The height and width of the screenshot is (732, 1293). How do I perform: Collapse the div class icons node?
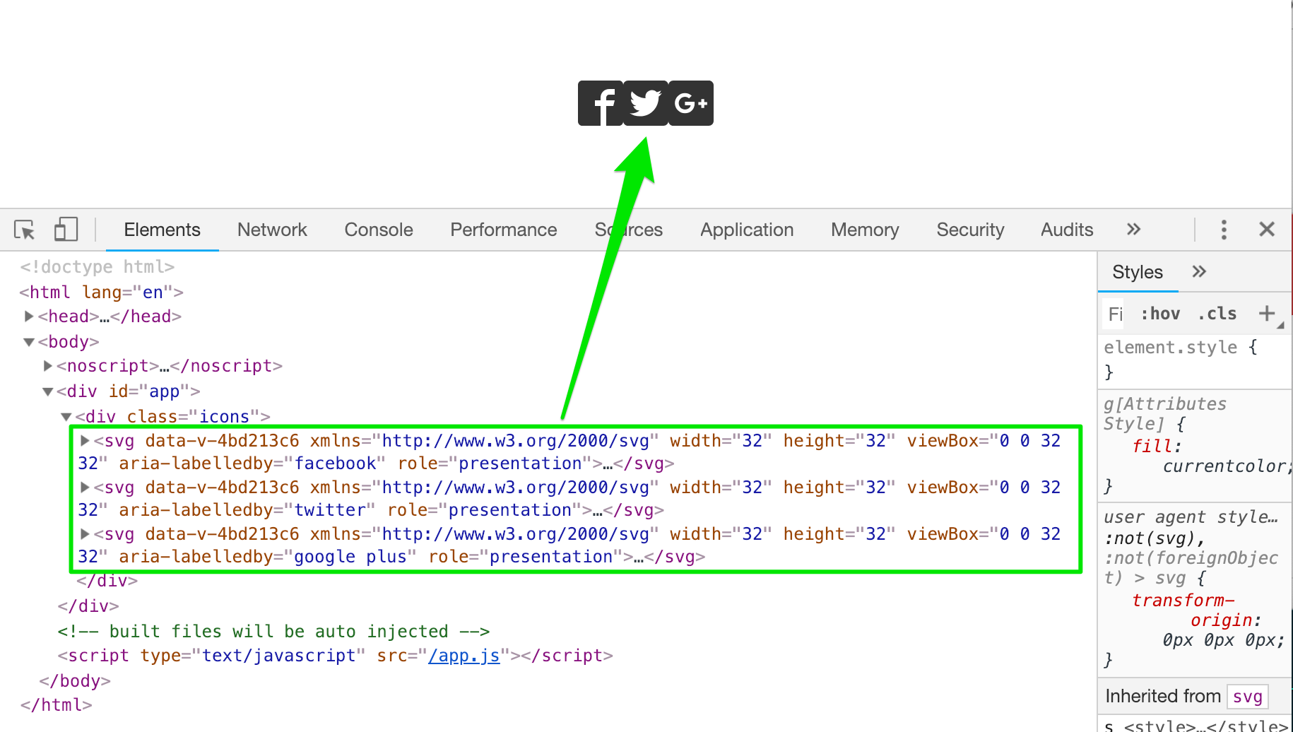[x=66, y=417]
